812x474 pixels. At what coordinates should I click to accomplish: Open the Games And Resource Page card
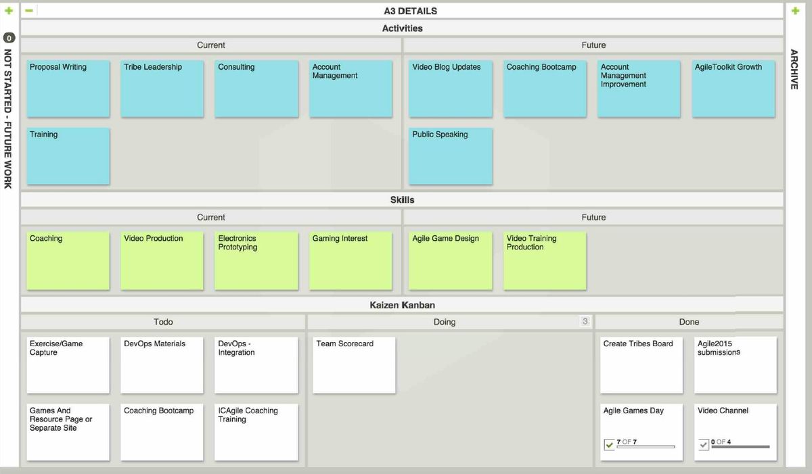tap(68, 432)
